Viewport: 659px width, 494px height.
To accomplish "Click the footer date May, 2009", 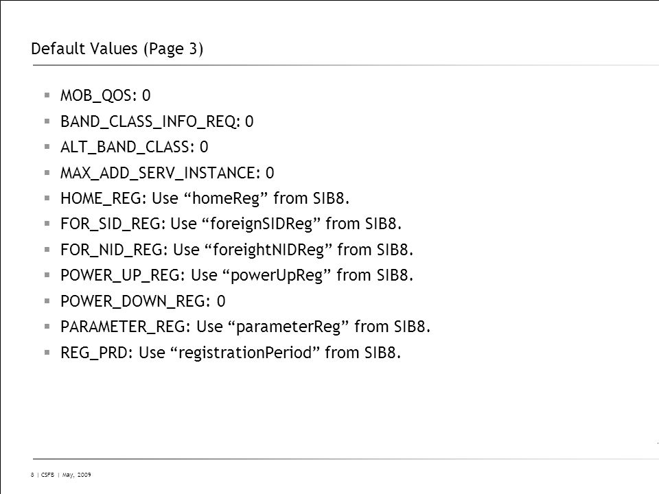I will (x=76, y=475).
